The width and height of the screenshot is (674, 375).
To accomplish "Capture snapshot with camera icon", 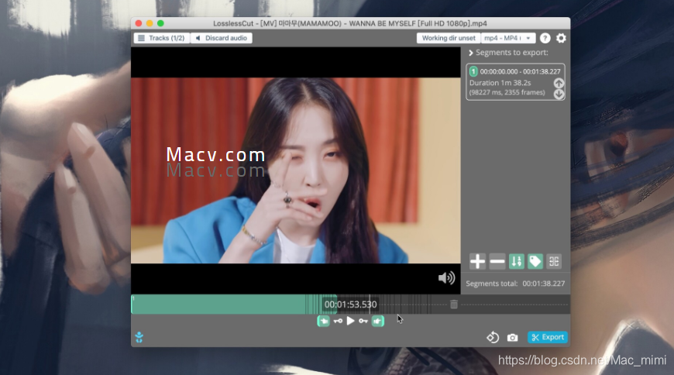I will [x=512, y=338].
